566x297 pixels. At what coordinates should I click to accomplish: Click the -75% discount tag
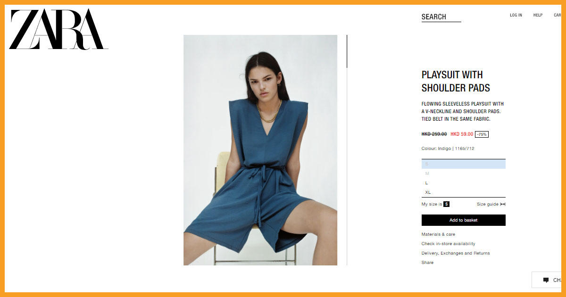[482, 134]
